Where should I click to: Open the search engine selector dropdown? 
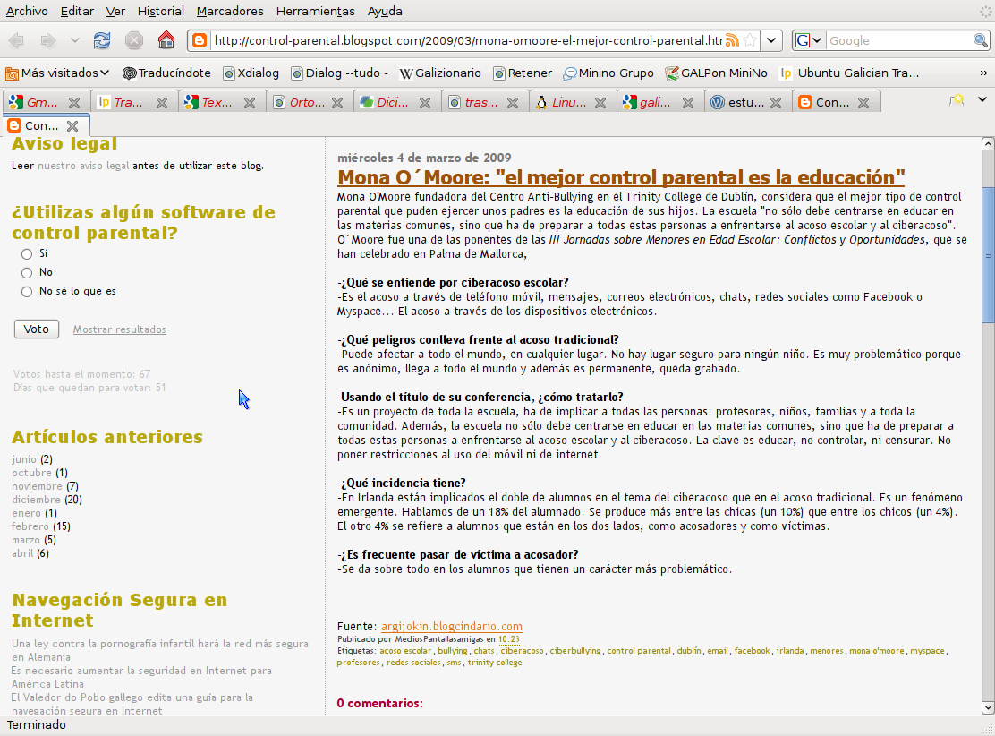[x=809, y=40]
